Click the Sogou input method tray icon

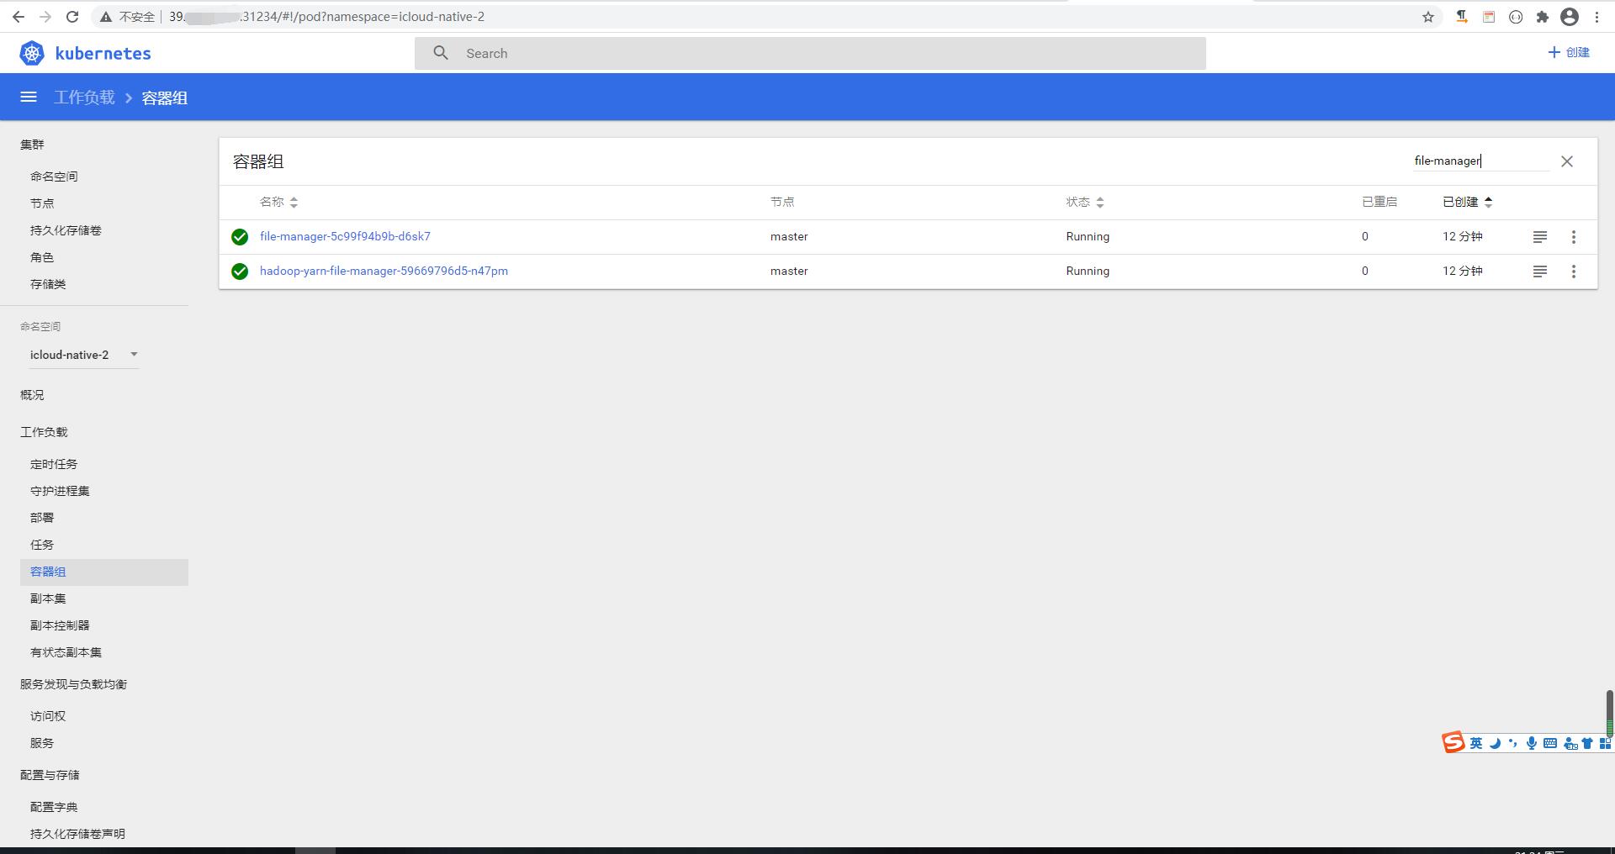coord(1453,742)
